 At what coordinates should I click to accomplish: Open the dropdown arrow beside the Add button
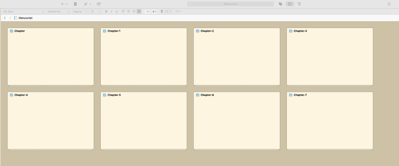[x=67, y=4]
